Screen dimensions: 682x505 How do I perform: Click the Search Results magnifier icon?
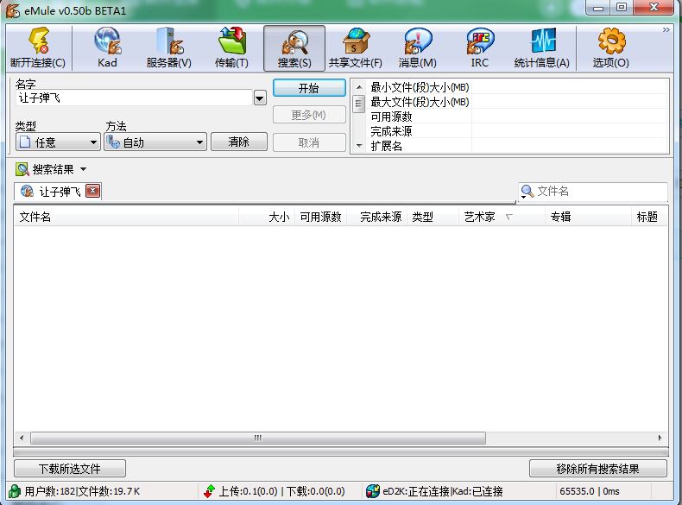(22, 169)
